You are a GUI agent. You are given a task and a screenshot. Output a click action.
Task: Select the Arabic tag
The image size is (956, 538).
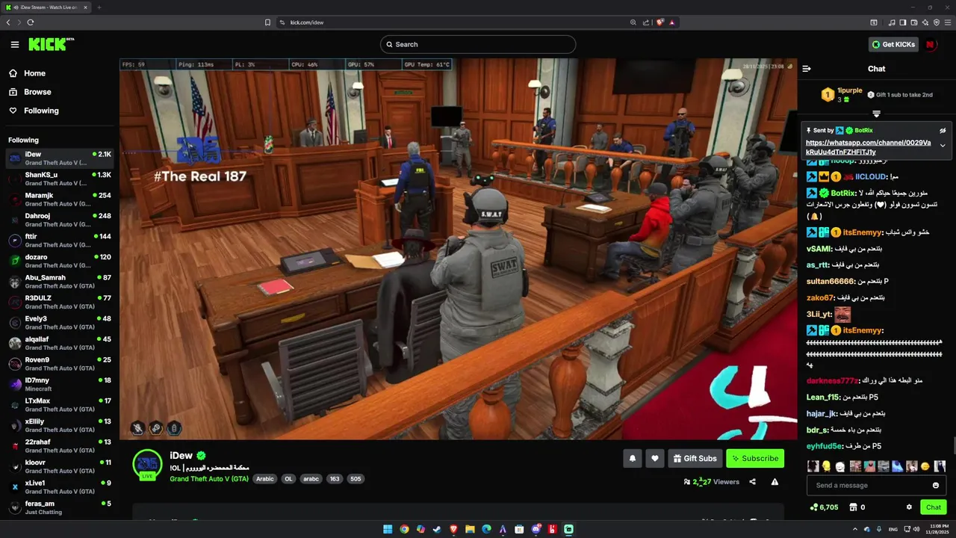pos(265,479)
